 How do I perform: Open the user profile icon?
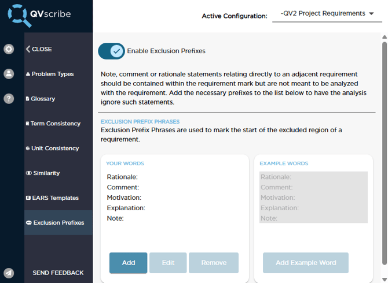tap(9, 74)
